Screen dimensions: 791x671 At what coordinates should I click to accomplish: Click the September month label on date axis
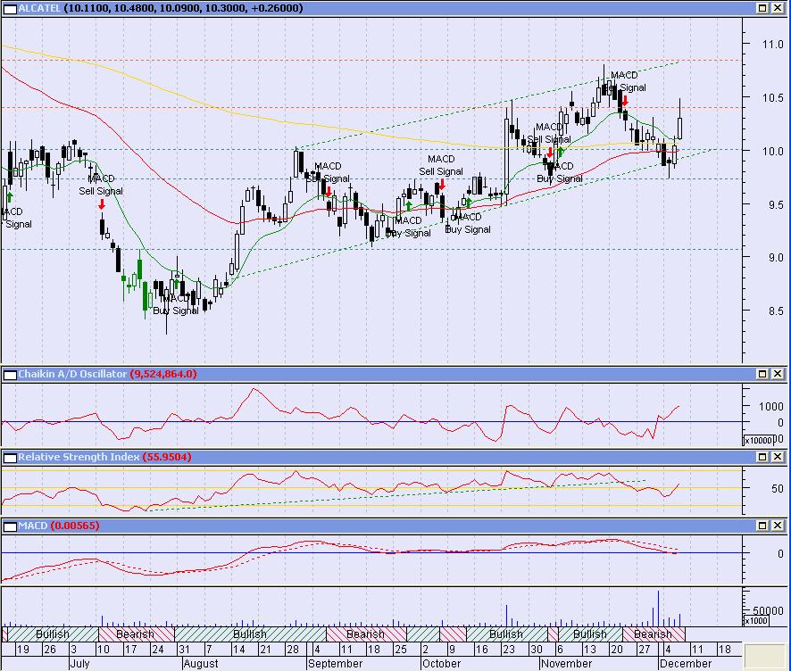tap(335, 664)
